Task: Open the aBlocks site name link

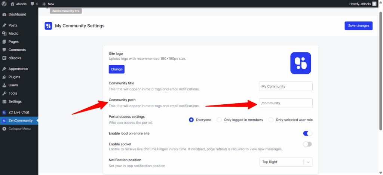Action: click(x=22, y=4)
